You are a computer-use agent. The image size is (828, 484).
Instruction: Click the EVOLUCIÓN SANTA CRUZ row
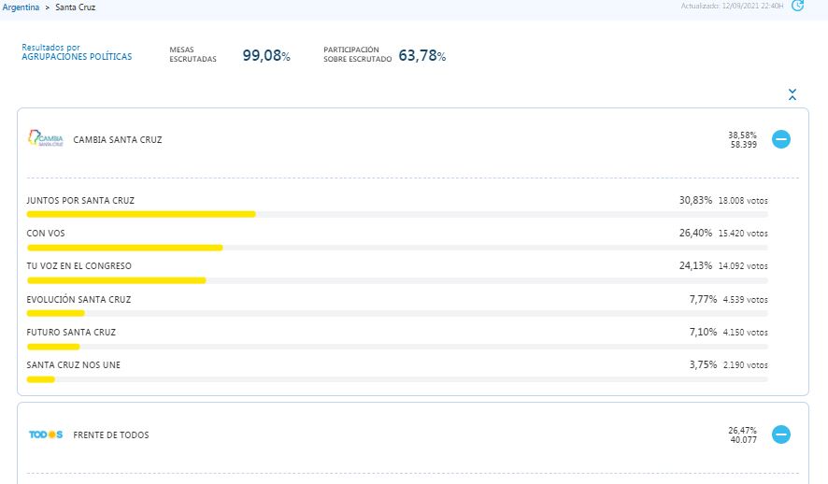(397, 306)
